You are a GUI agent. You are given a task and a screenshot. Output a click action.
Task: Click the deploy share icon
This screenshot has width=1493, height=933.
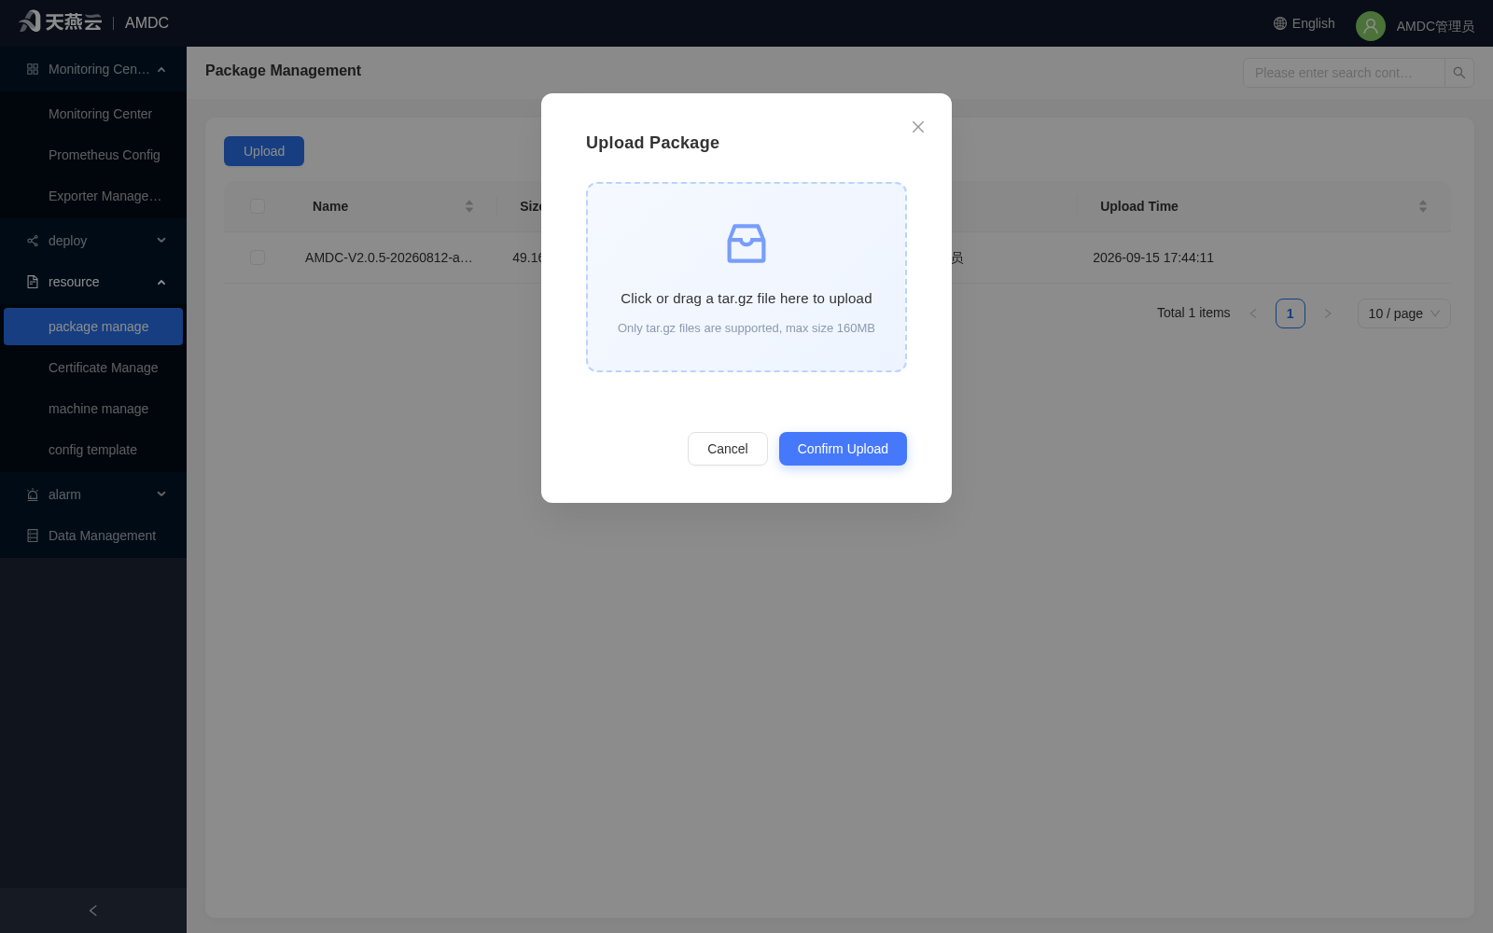(33, 241)
